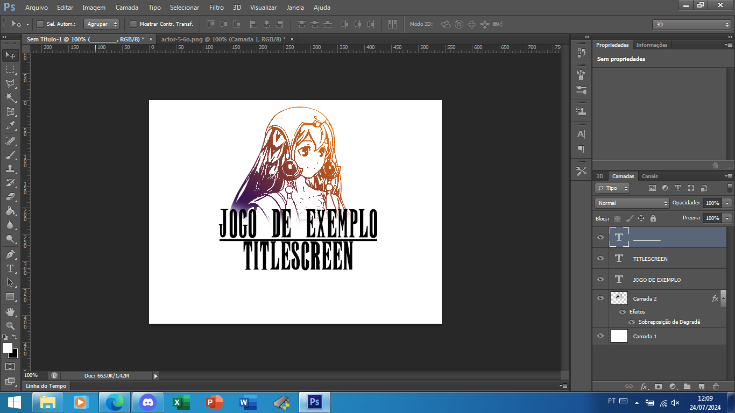Select the Hand tool

tap(10, 312)
